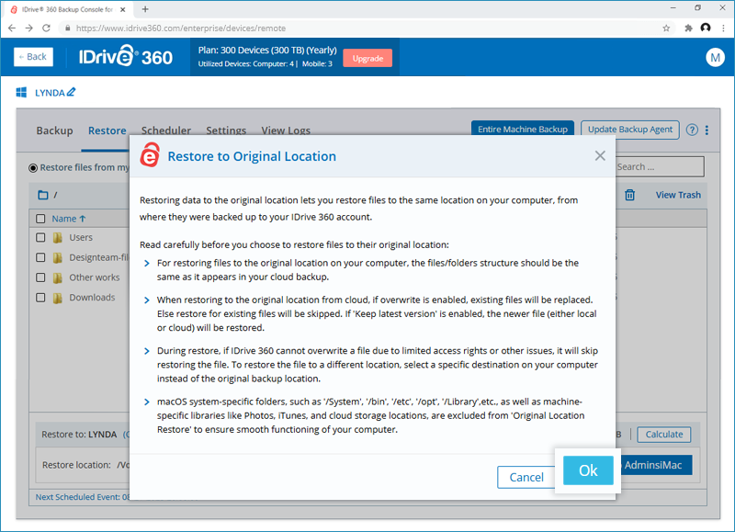735x532 pixels.
Task: Open the Designteam folder icon
Action: (58, 258)
